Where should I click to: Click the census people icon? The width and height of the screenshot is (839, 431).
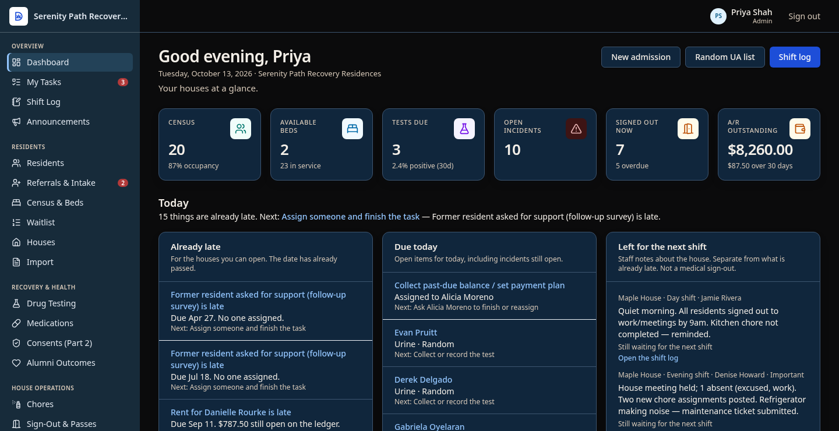coord(241,129)
